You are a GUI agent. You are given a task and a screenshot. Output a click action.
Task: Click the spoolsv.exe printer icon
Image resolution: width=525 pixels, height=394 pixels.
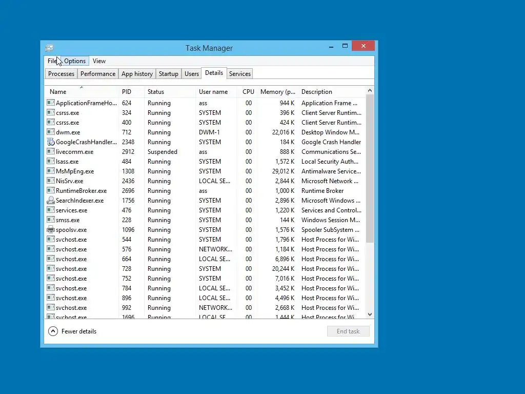point(51,229)
